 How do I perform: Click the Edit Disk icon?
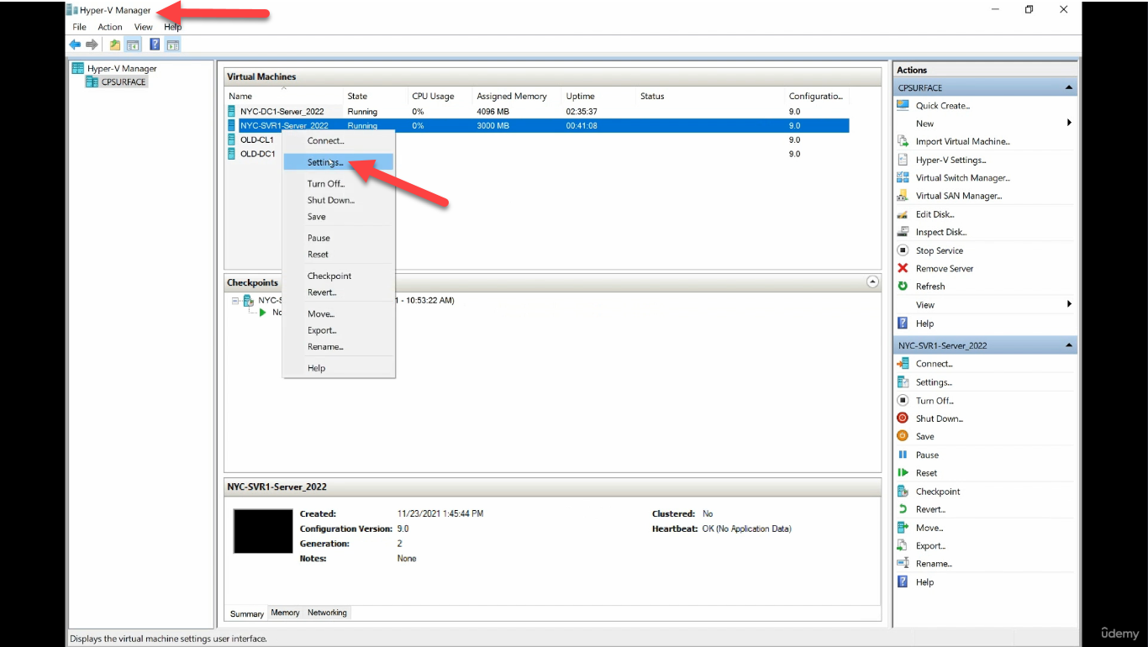903,214
